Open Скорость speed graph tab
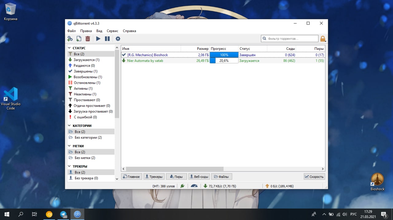The width and height of the screenshot is (393, 220). 314,177
